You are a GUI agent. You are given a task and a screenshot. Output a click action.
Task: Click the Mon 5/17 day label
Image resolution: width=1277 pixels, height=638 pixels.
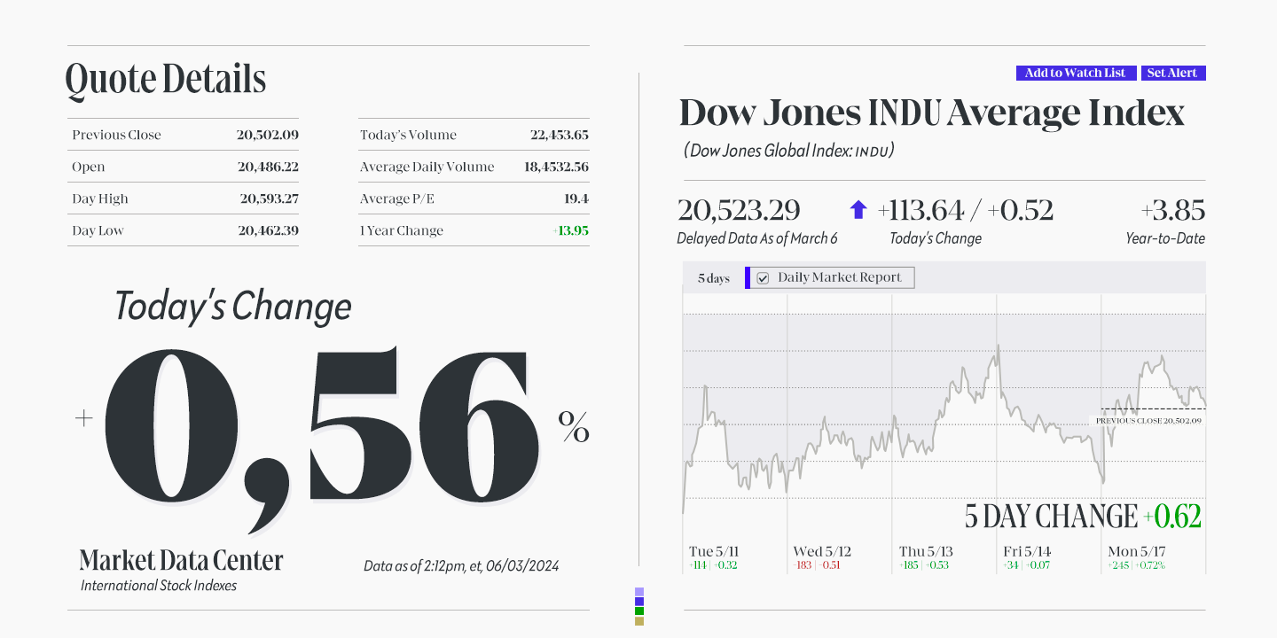[1137, 551]
